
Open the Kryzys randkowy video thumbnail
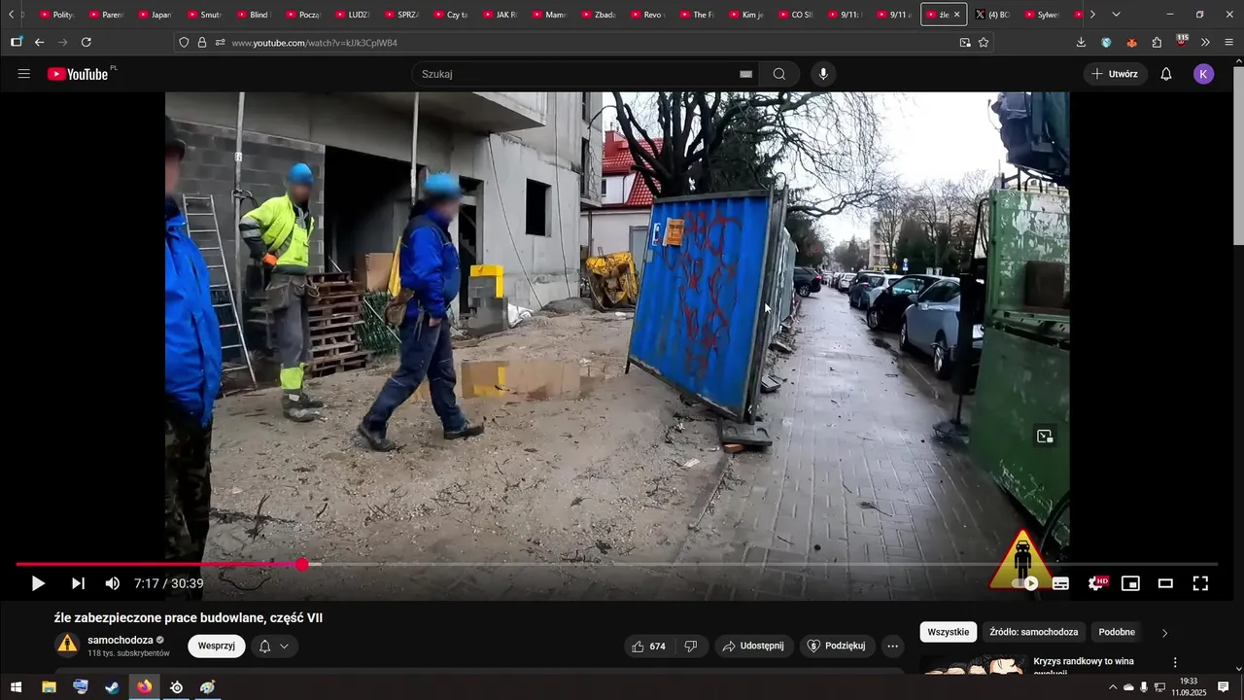pos(974,665)
